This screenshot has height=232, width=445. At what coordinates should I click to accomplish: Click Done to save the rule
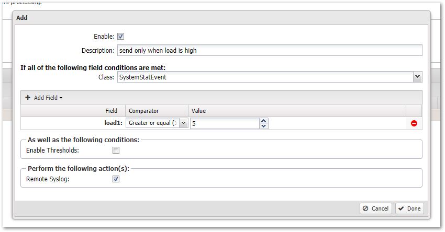409,208
